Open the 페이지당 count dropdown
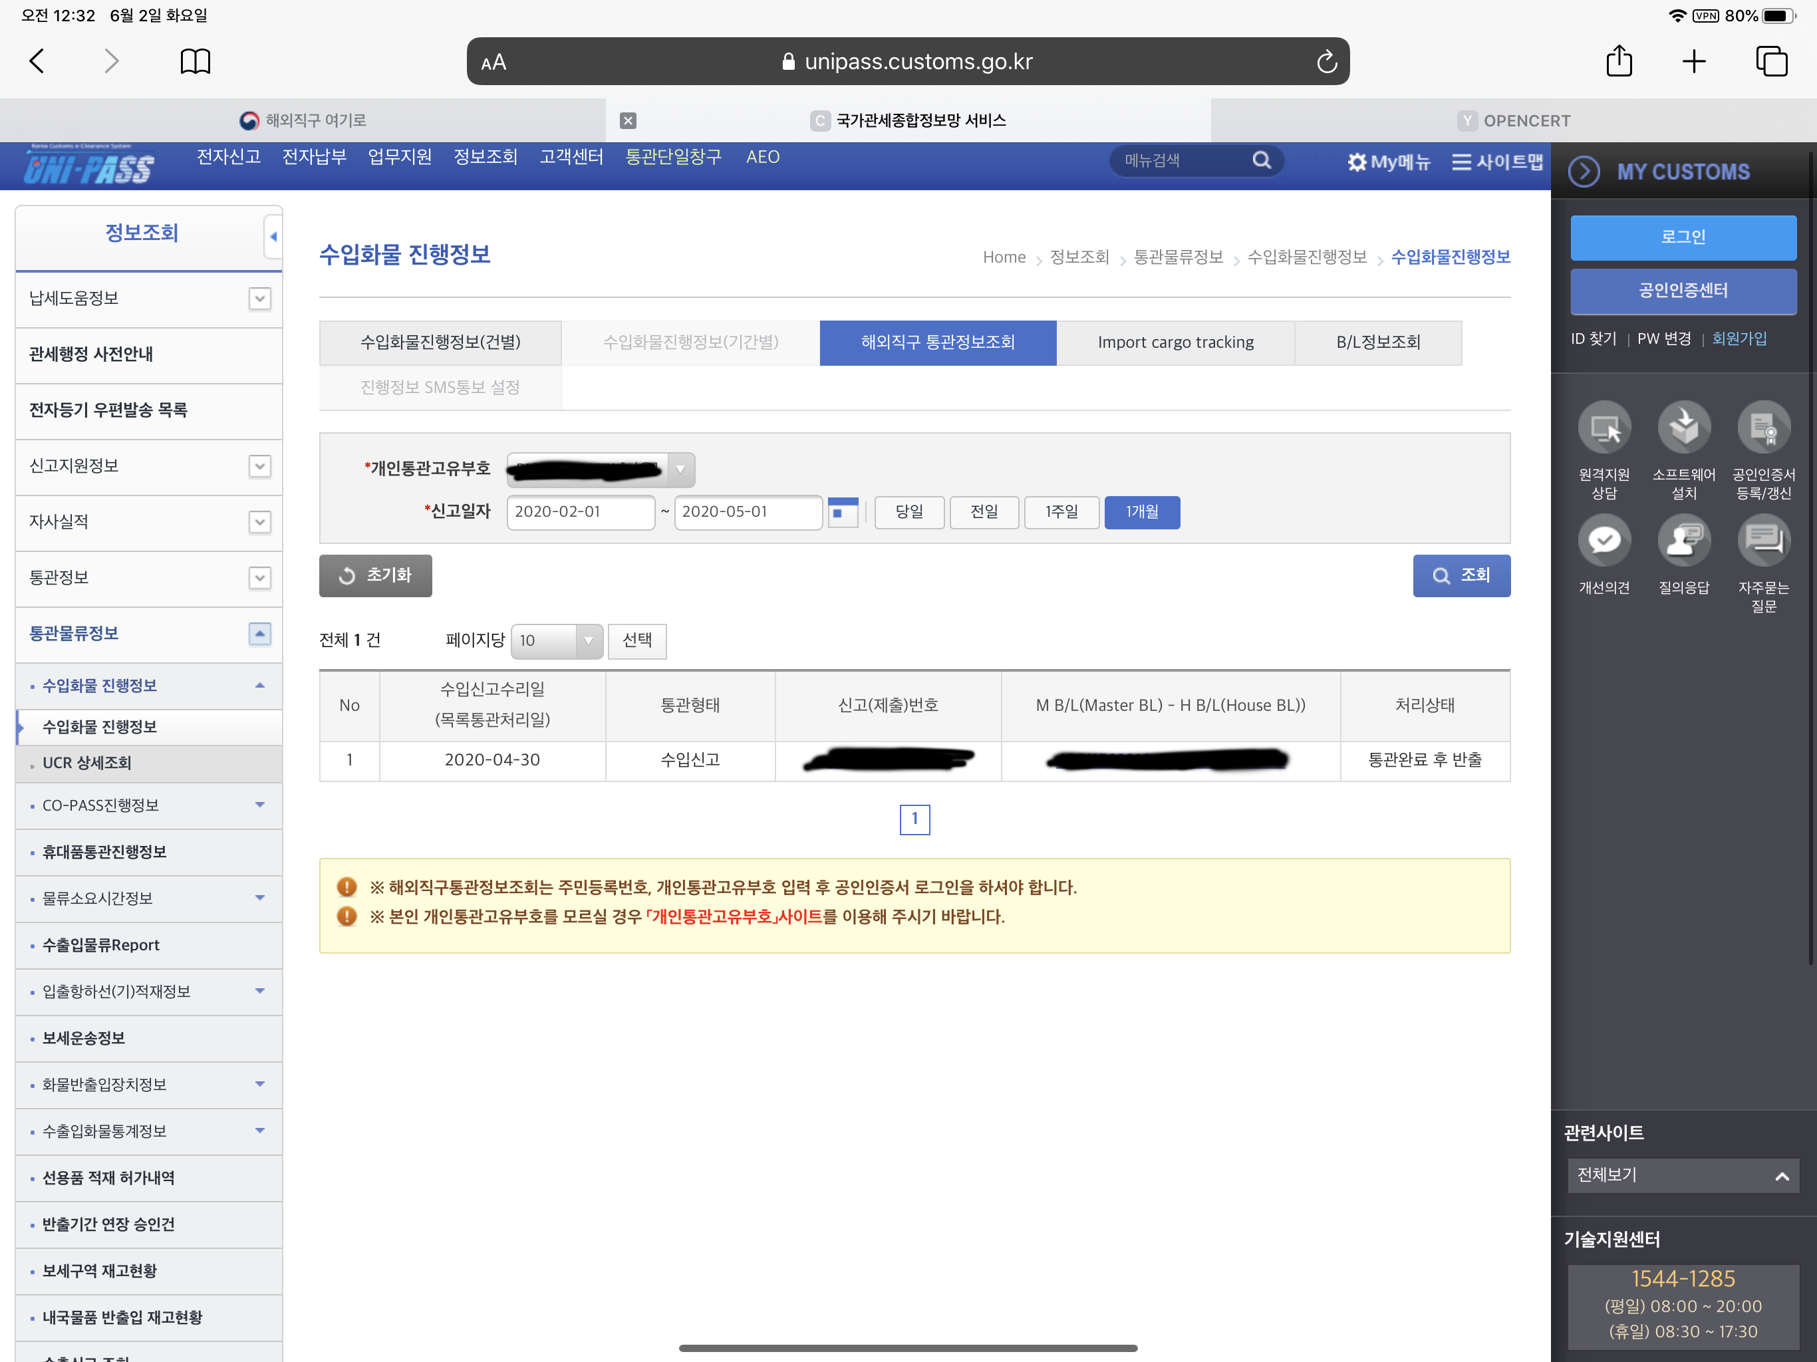Viewport: 1817px width, 1362px height. [556, 640]
